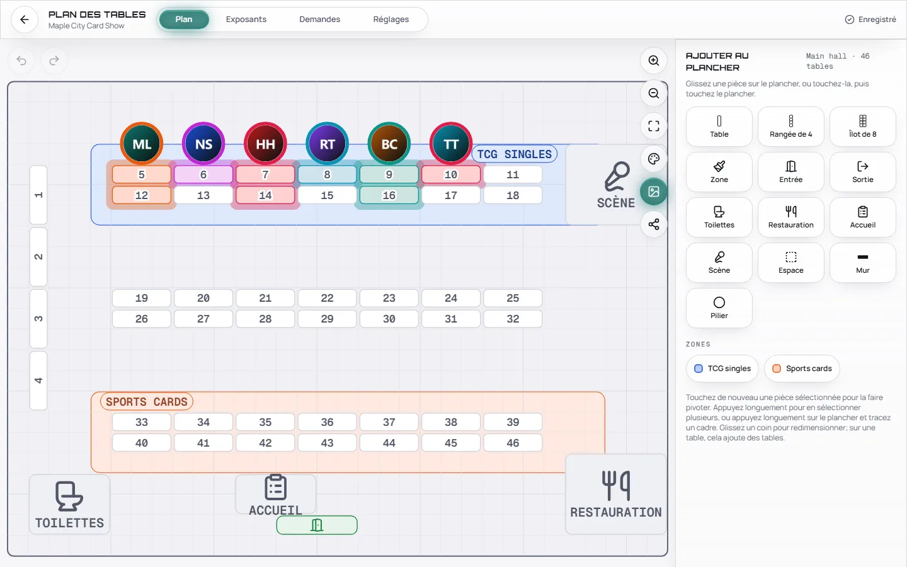Add a Restauration piece
This screenshot has width=907, height=567.
(x=791, y=217)
